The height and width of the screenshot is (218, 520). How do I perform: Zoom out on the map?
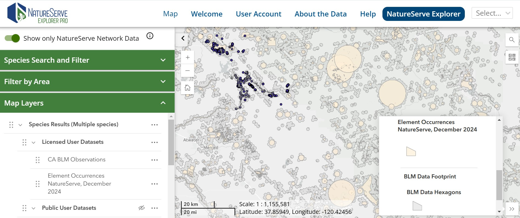188,71
